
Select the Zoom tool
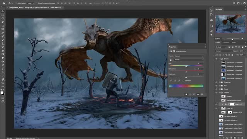[3, 83]
